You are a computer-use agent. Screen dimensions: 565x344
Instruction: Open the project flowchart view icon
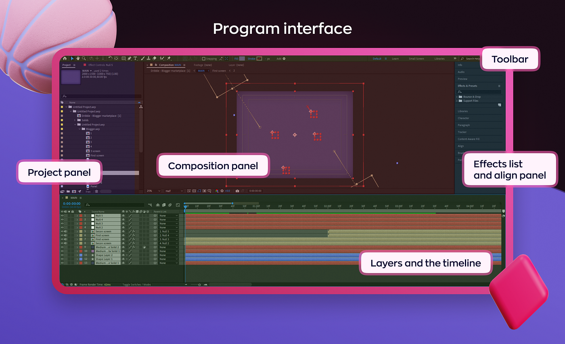[x=141, y=107]
